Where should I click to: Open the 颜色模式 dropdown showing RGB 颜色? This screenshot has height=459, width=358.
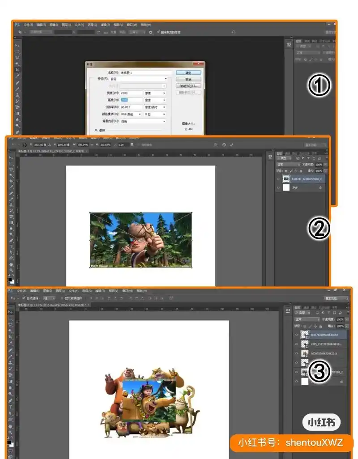coord(131,114)
